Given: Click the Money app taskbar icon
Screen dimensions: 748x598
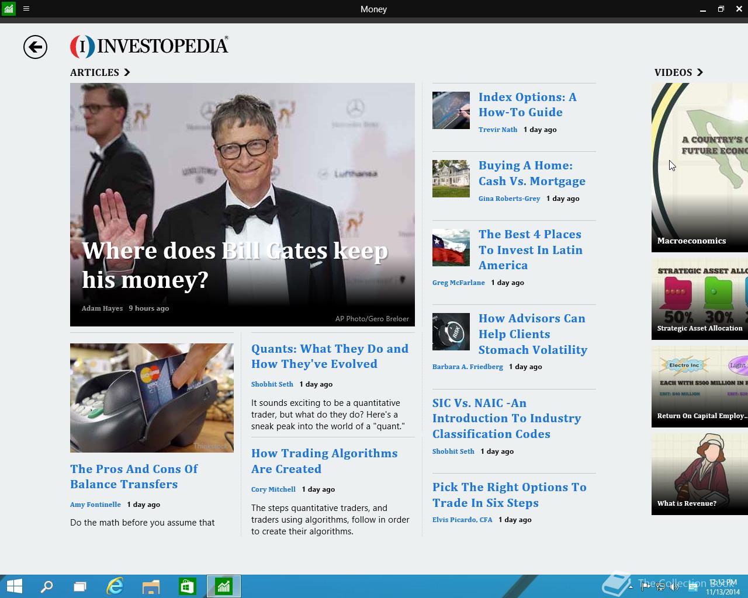Looking at the screenshot, I should click(224, 586).
